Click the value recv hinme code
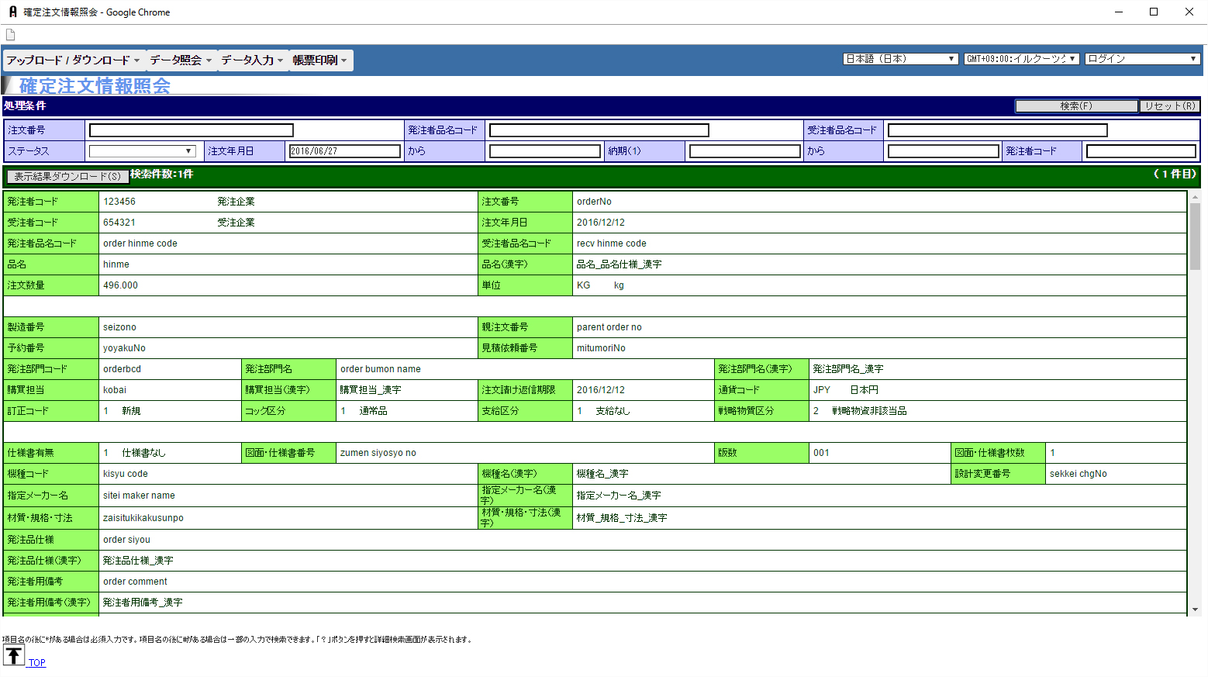The image size is (1208, 677). click(612, 244)
